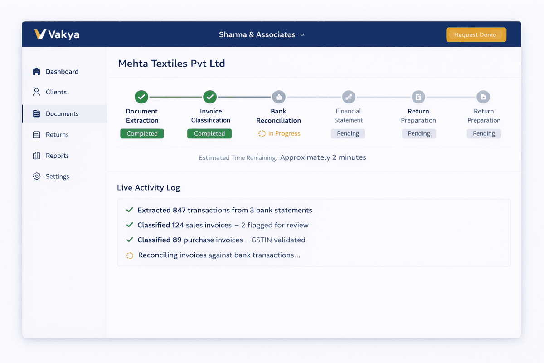Click the Bank Reconciliation stage icon
The width and height of the screenshot is (544, 363).
[x=278, y=97]
